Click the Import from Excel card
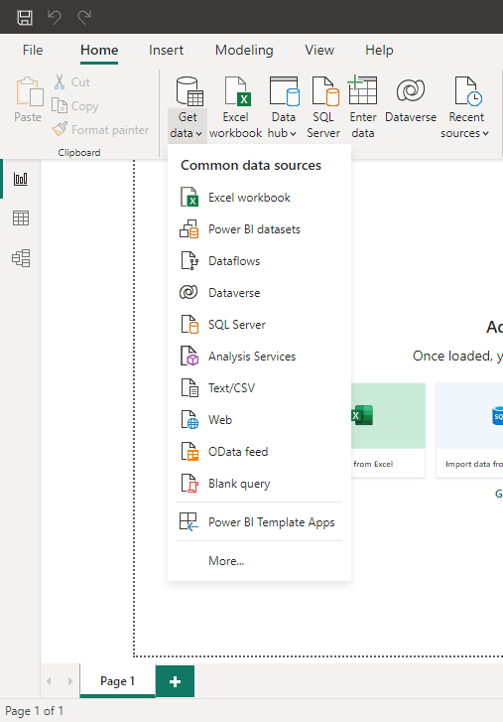503x722 pixels. (x=388, y=430)
